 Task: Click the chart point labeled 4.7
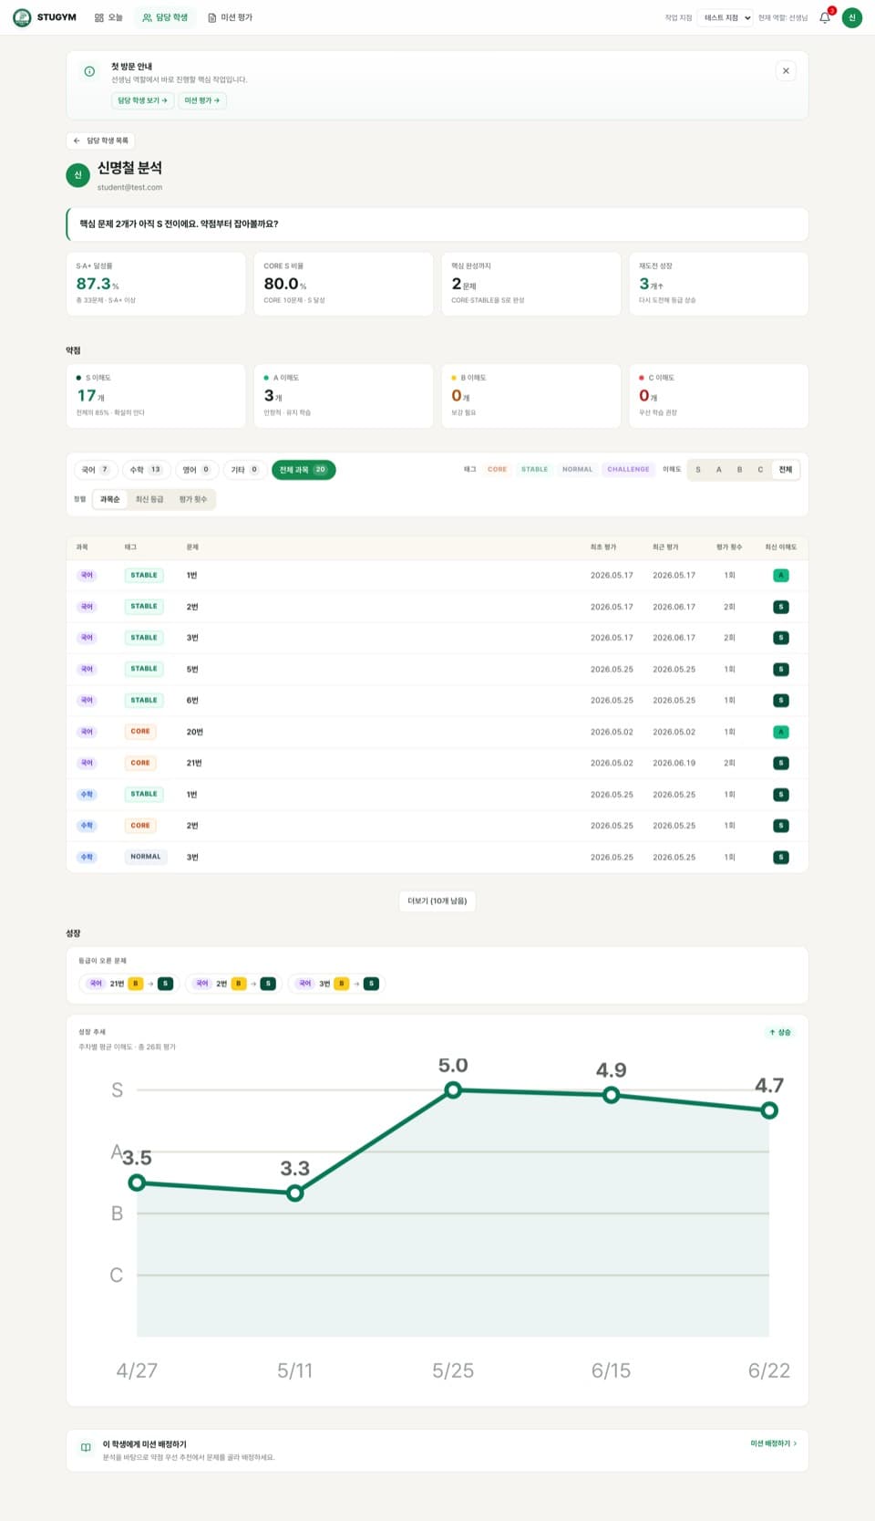769,1110
